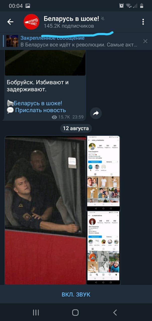Image resolution: width=152 pixels, height=321 pixels.
Task: Open the dark video thumbnail above Бобруйск text
Action: pyautogui.click(x=45, y=63)
